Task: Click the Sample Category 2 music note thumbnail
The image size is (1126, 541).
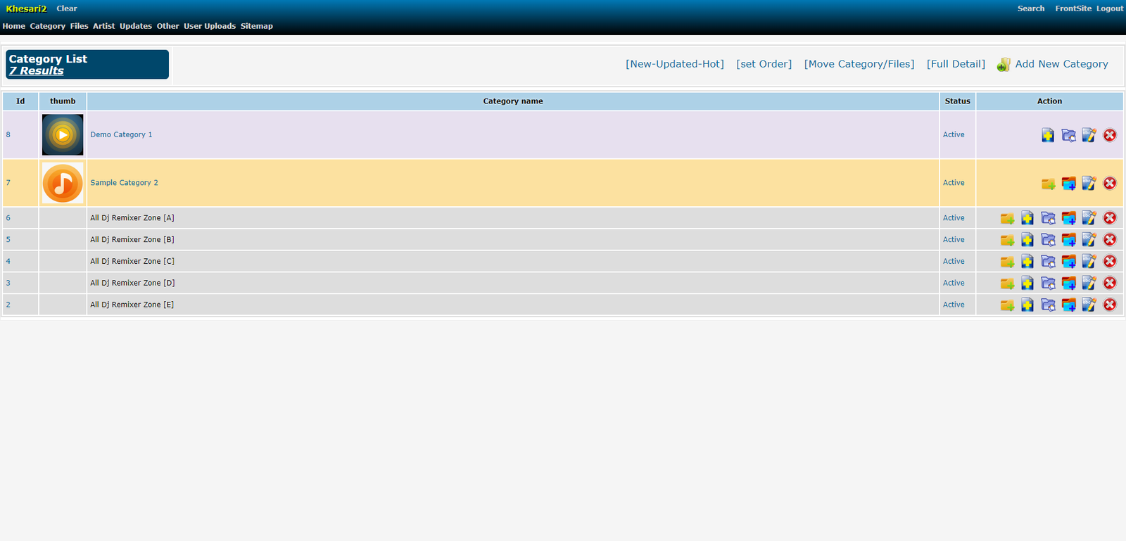Action: coord(63,183)
